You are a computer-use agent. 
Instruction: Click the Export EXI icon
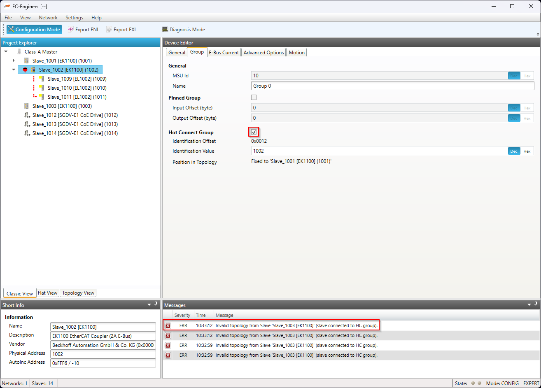(x=109, y=30)
